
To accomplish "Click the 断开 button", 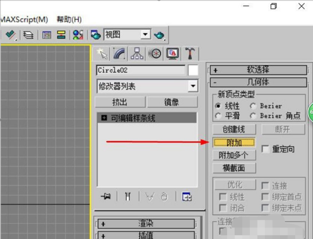I will (283, 129).
